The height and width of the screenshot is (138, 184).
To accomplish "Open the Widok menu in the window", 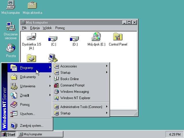I will click(47, 28).
